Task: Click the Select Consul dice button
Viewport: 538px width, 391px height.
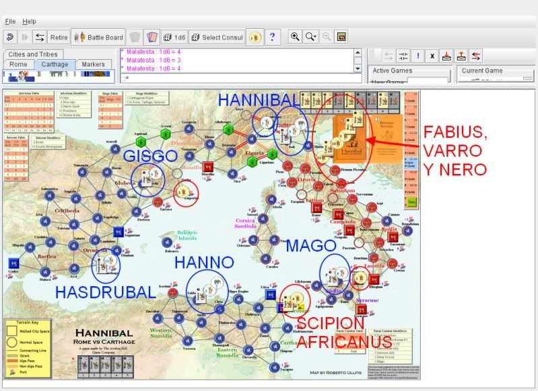Action: [217, 38]
